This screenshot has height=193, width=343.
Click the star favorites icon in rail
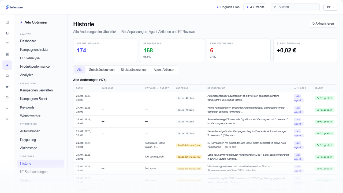point(7,87)
